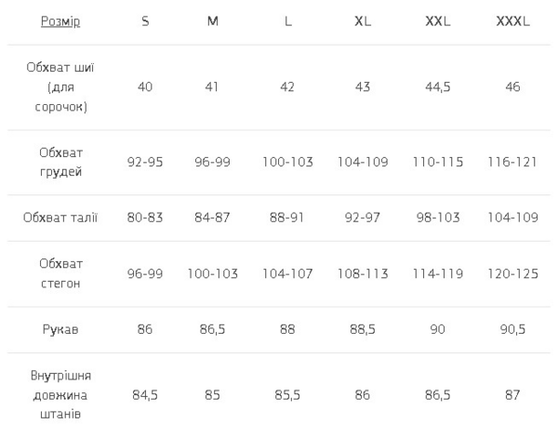The width and height of the screenshot is (558, 437).
Task: Select the M size column header
Action: point(212,20)
